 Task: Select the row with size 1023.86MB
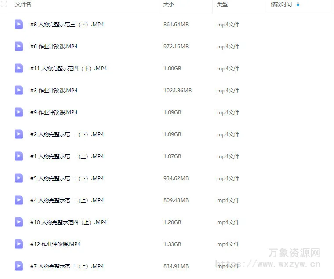[178, 90]
